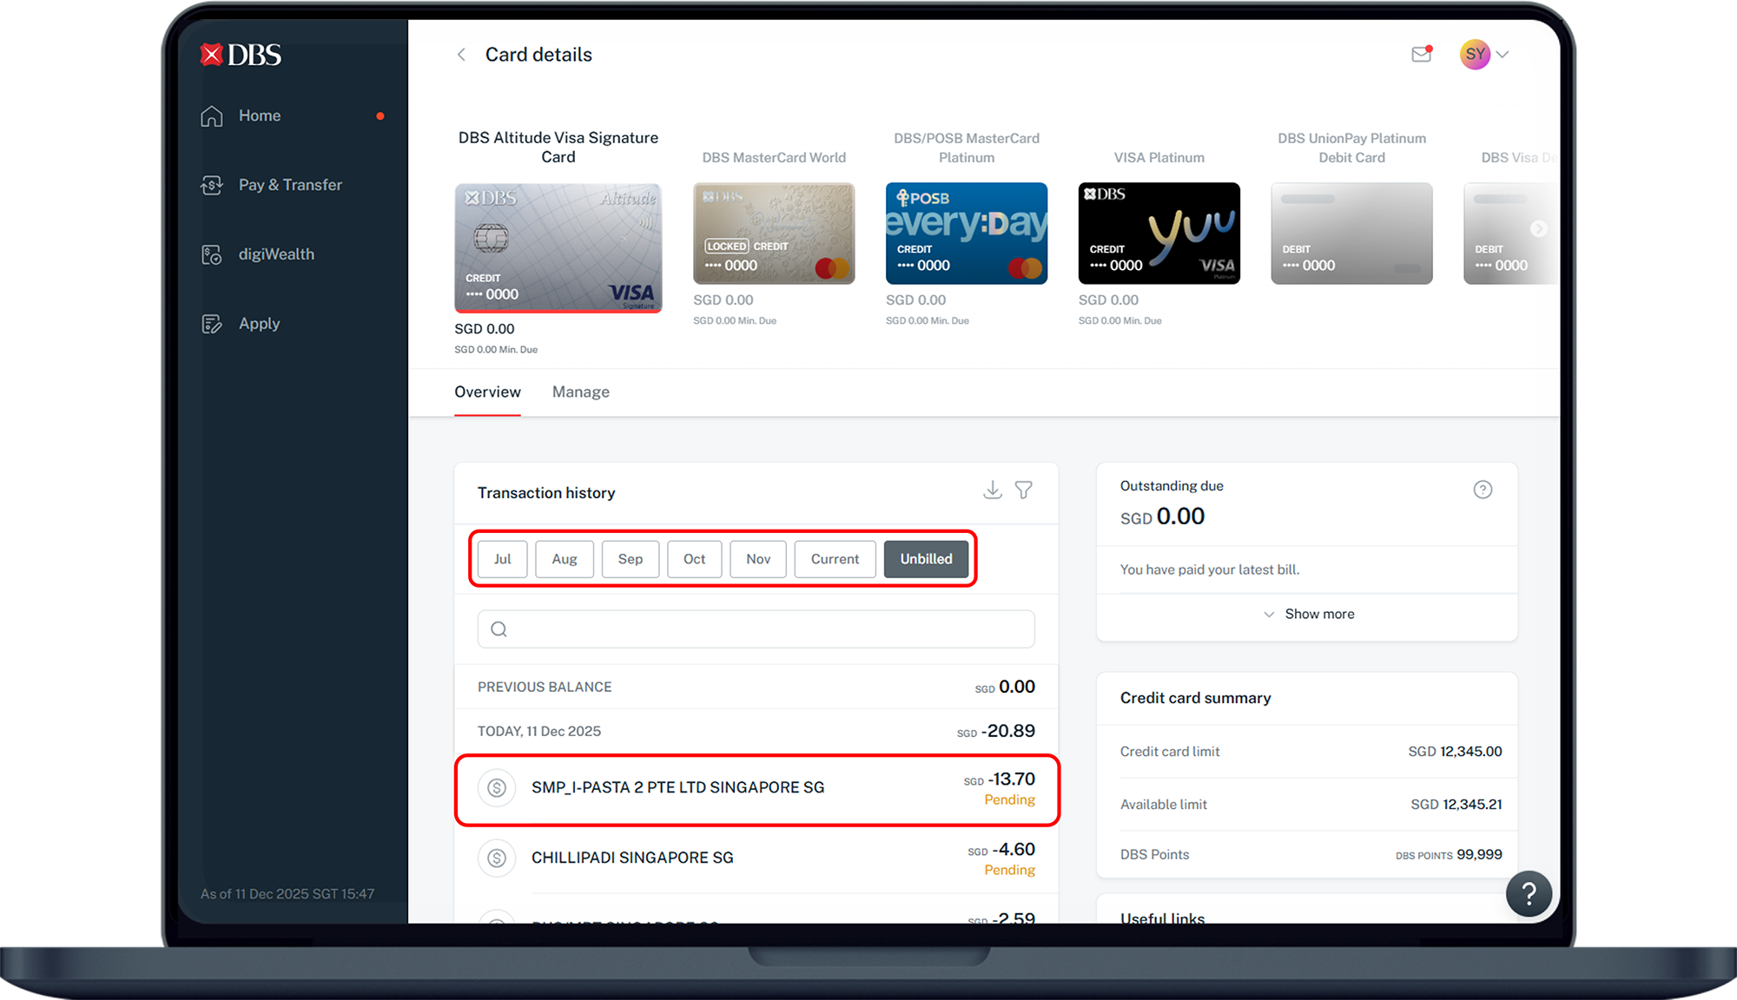Select the Overview tab

(x=487, y=391)
